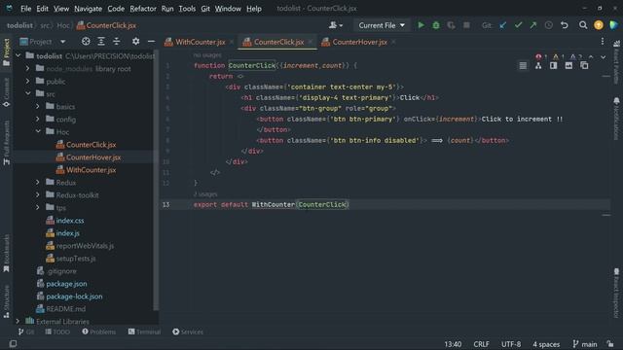The width and height of the screenshot is (623, 350).
Task: Change UTF-8 encoding in status bar
Action: pyautogui.click(x=511, y=344)
